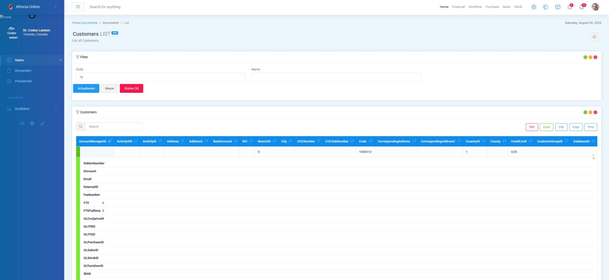Screen dimensions: 609x280
Task: Click the round chevron under the cover image
Action: tap(32, 16)
